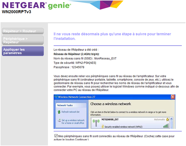Click the network list scrollbar up arrow
This screenshot has height=146, width=186.
pos(171,119)
